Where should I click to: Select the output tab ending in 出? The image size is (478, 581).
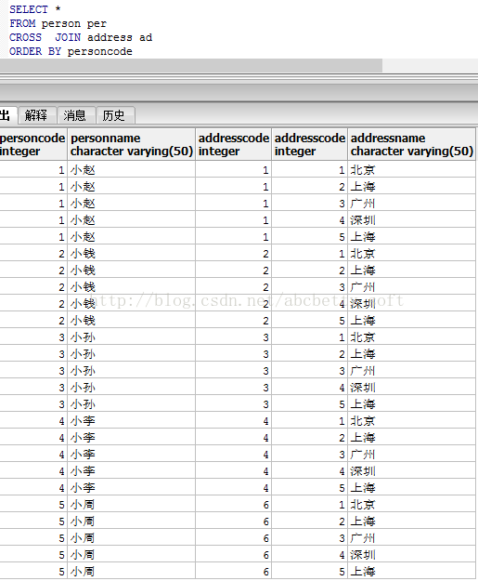7,115
